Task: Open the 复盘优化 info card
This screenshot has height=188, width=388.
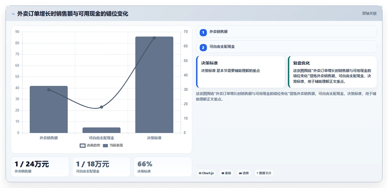Action: (333, 72)
